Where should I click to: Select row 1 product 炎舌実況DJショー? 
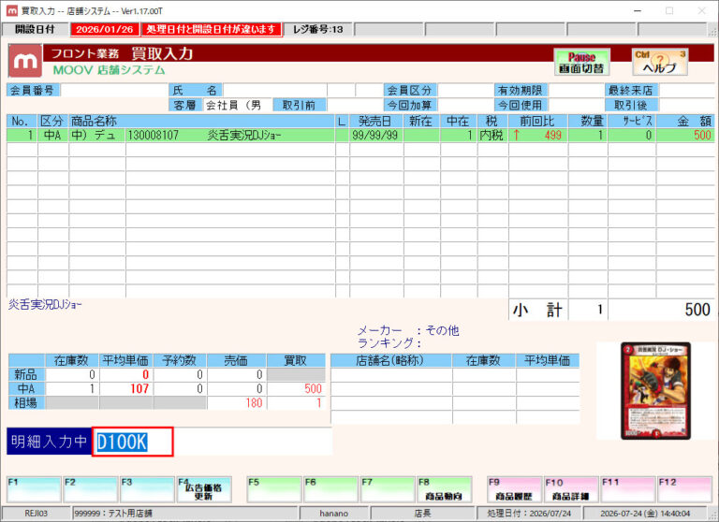click(x=360, y=136)
